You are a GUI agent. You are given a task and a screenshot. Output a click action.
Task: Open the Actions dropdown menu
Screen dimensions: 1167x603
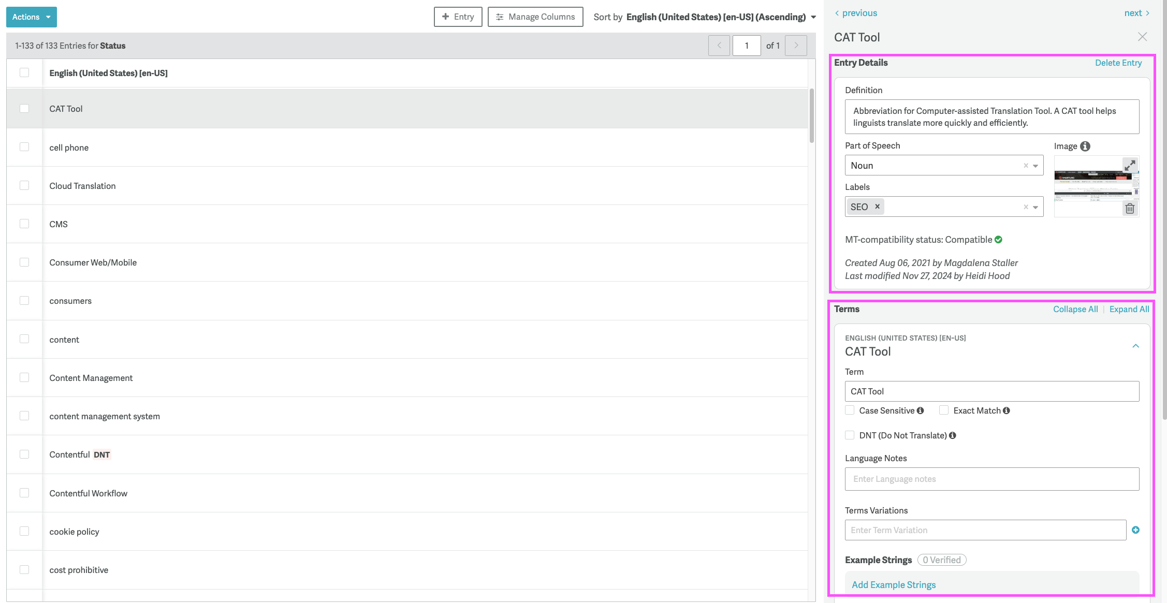pyautogui.click(x=31, y=17)
